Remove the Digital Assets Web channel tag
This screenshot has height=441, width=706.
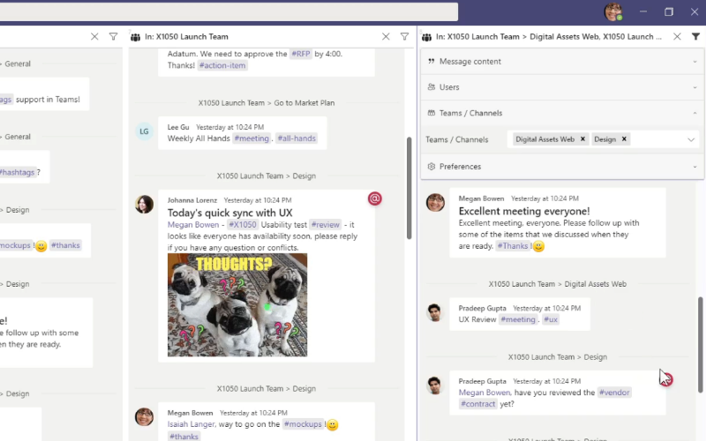pos(583,139)
